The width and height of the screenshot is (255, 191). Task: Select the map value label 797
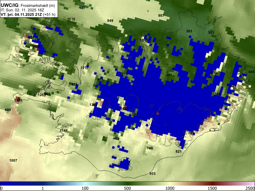pos(191,133)
